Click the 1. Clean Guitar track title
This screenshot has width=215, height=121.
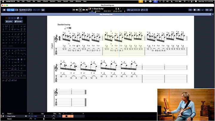click(x=97, y=9)
